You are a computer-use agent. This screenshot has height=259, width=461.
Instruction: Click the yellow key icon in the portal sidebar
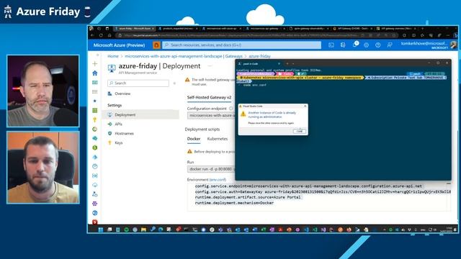[94, 119]
